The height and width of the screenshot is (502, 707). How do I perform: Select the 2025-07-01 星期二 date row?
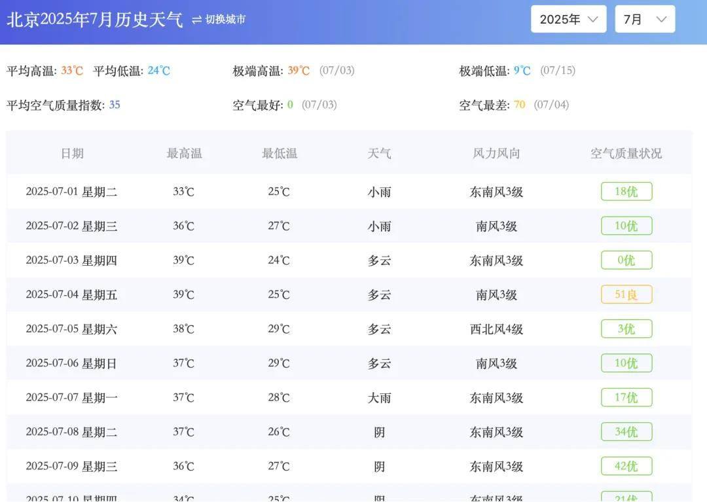tap(73, 191)
